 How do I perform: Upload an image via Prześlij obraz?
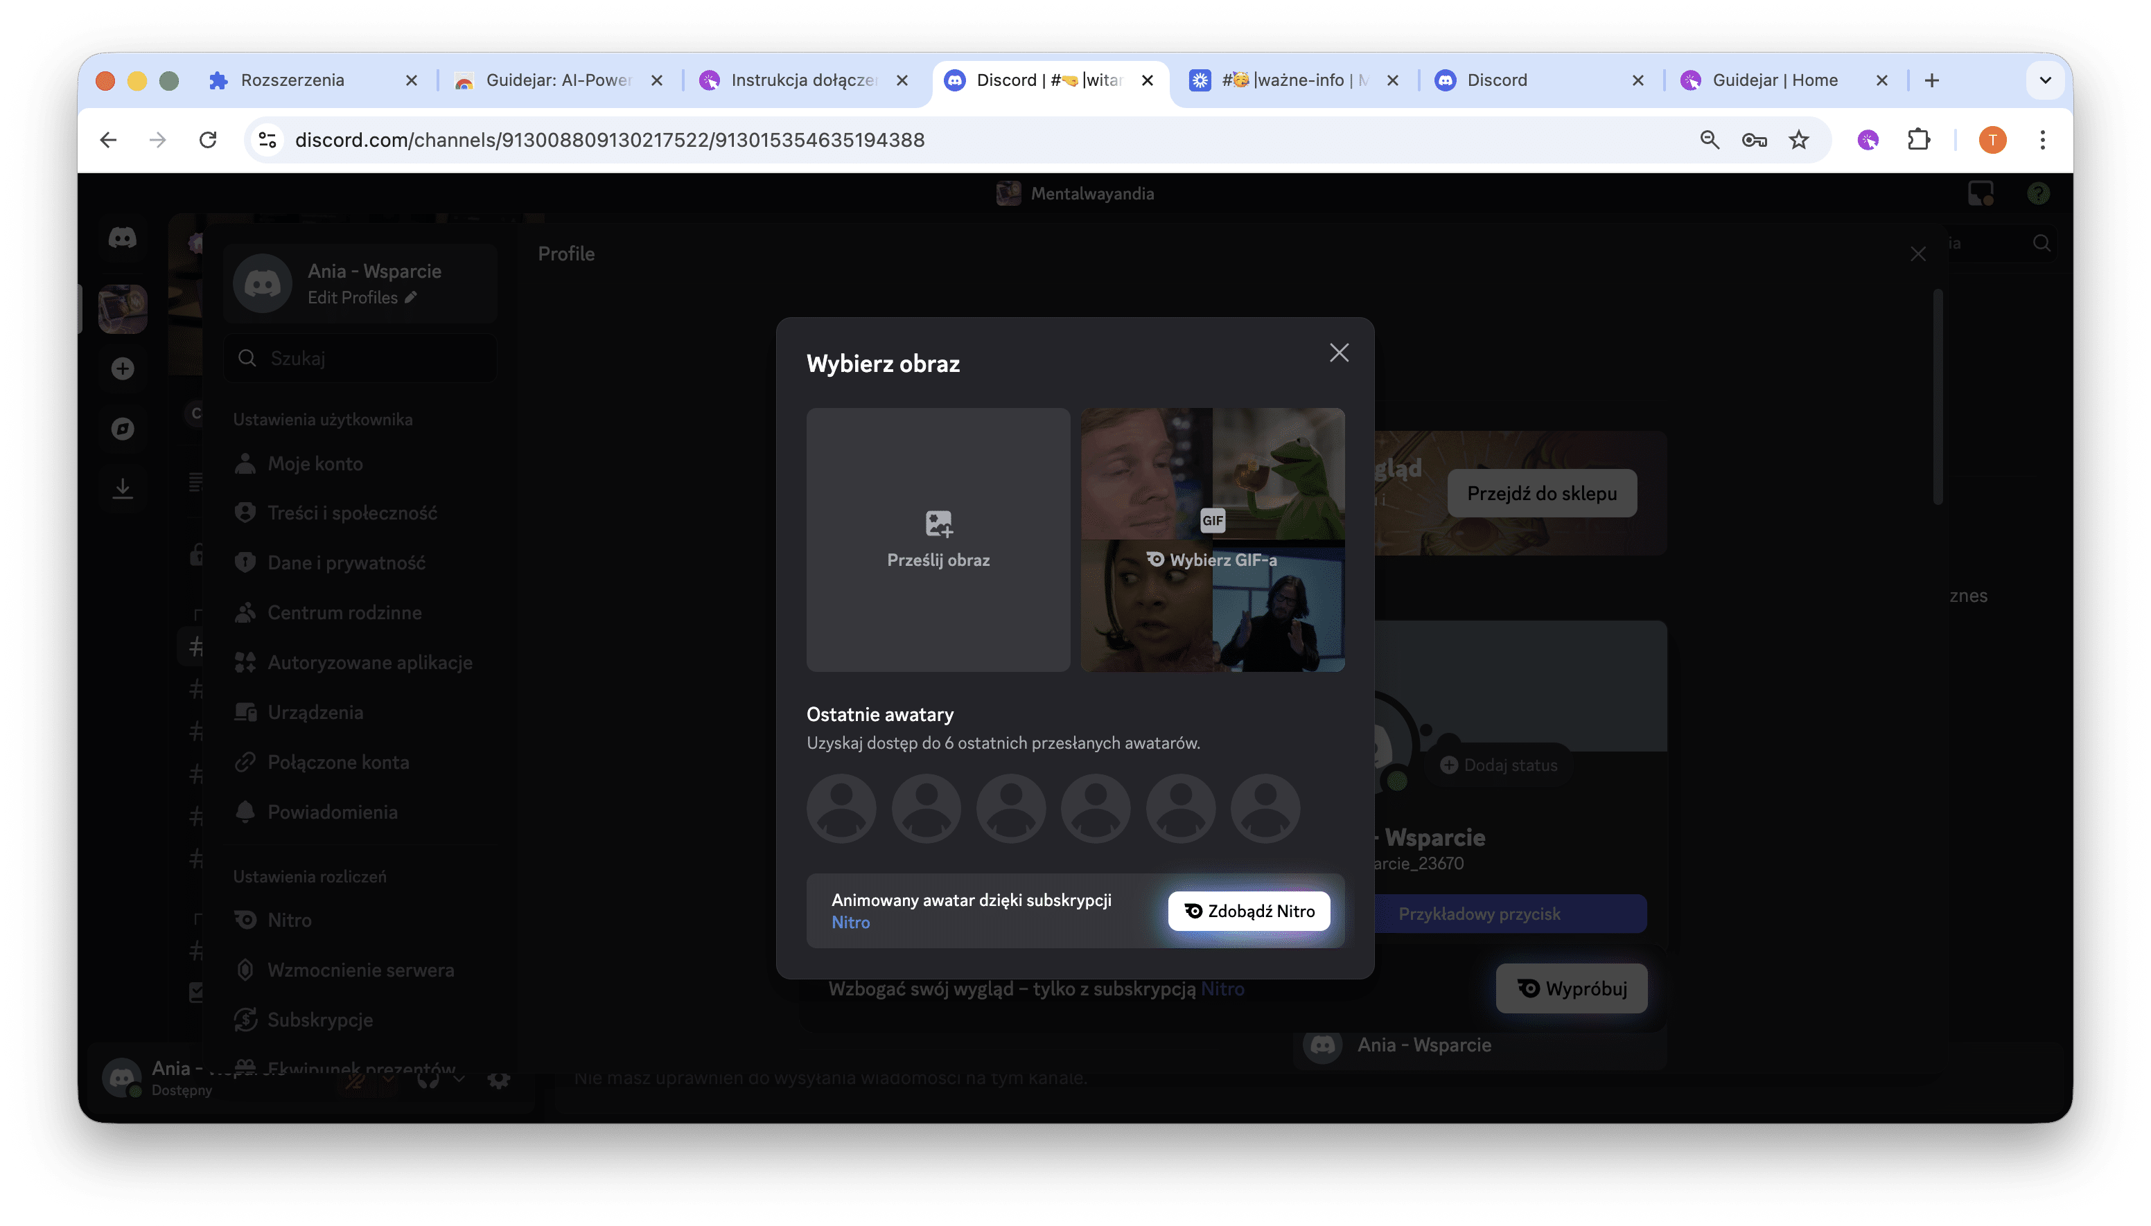(938, 540)
